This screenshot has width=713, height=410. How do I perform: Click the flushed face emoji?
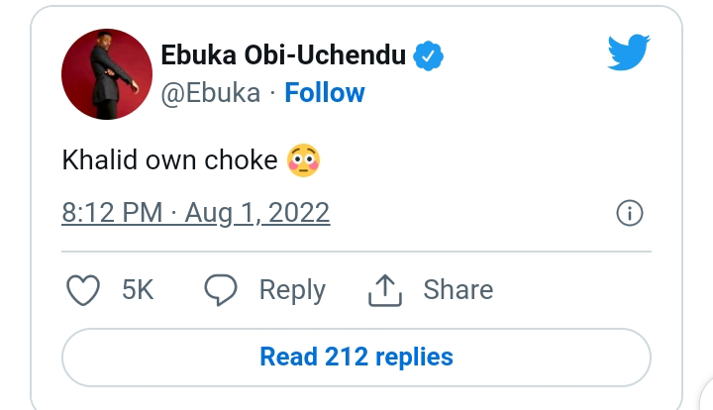click(x=304, y=160)
